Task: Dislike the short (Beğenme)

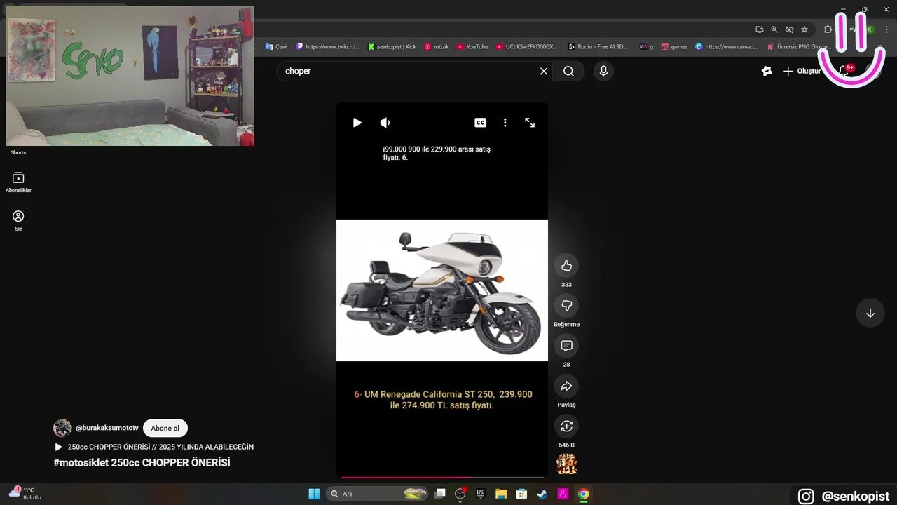Action: 566,306
